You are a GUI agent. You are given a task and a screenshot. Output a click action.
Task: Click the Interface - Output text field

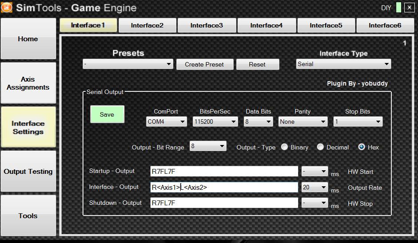224,187
